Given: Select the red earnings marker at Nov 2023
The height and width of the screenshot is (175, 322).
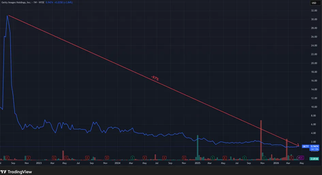Looking at the screenshot, I should 107,158.
